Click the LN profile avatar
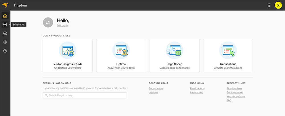The image size is (285, 116). pos(48,22)
